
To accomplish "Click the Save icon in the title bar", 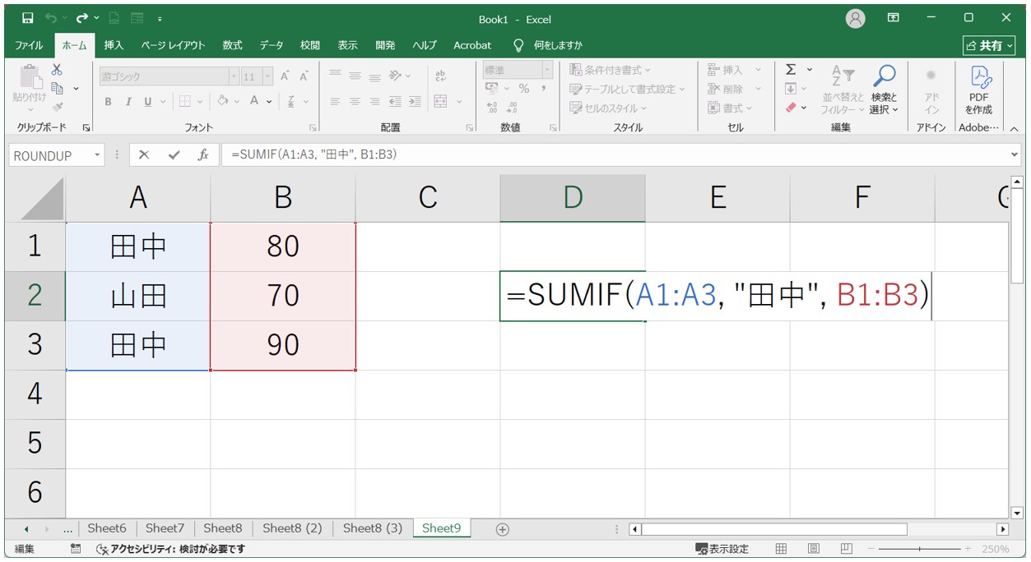I will (x=28, y=18).
